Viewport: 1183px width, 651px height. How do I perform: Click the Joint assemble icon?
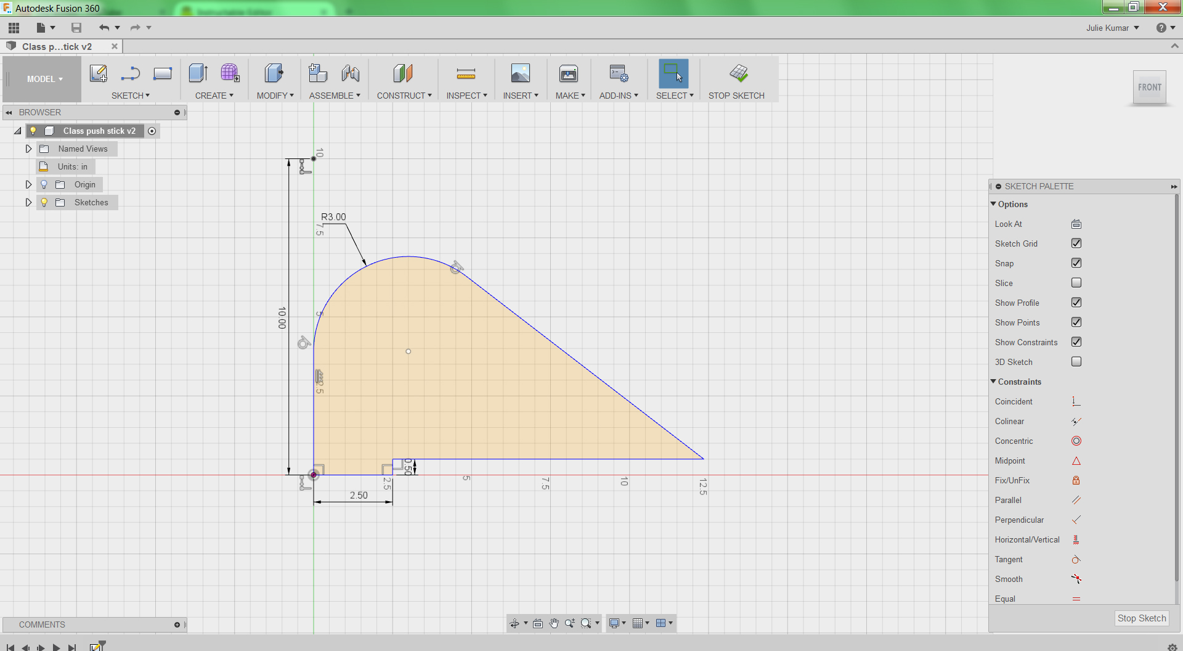[x=351, y=73]
